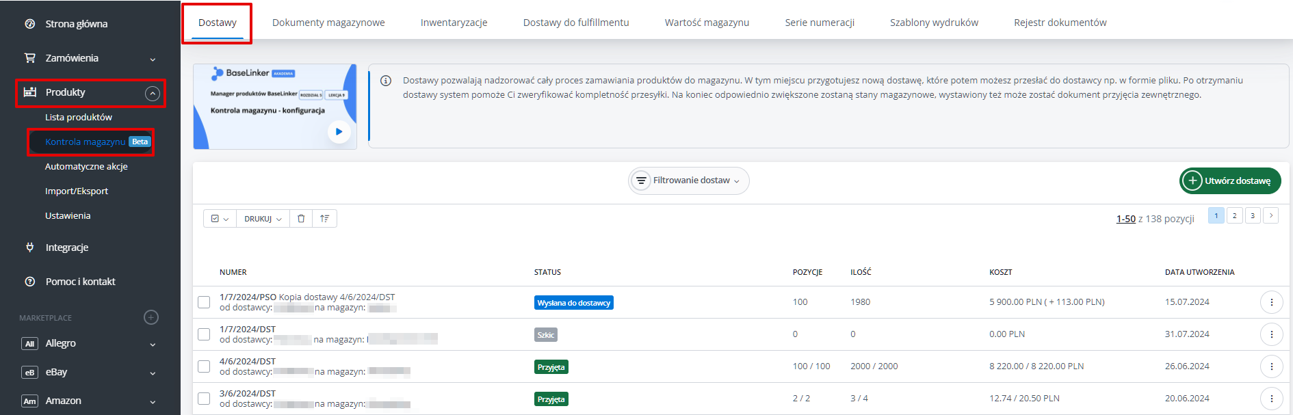
Task: Click the Utwórz dostawę button
Action: point(1230,180)
